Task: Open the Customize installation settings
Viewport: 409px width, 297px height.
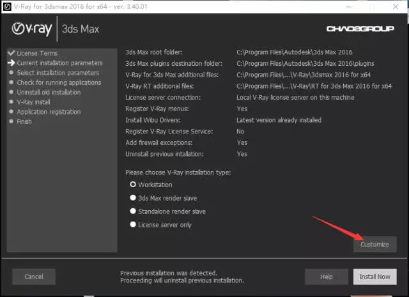Action: click(x=375, y=245)
